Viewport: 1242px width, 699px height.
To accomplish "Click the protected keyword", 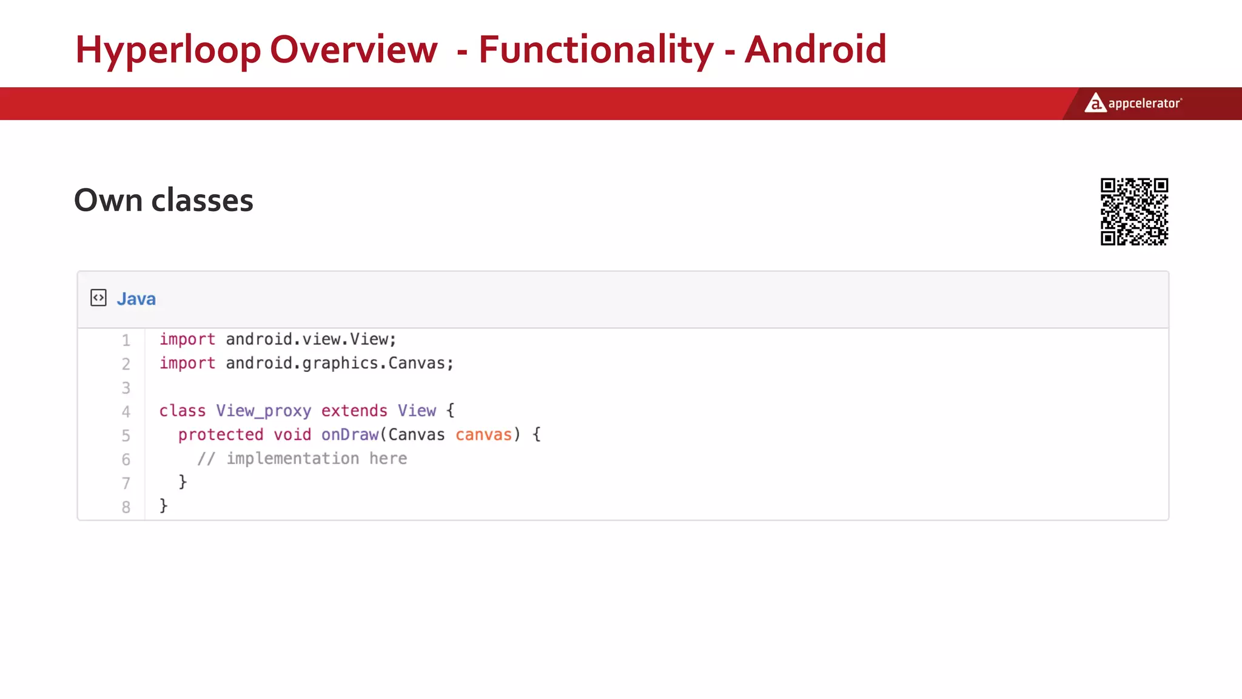I will tap(221, 434).
